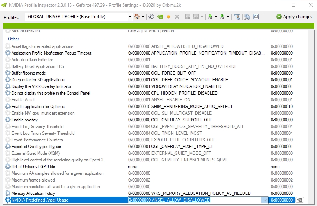Click the import profiles icon (green down arrow)

pyautogui.click(x=222, y=17)
